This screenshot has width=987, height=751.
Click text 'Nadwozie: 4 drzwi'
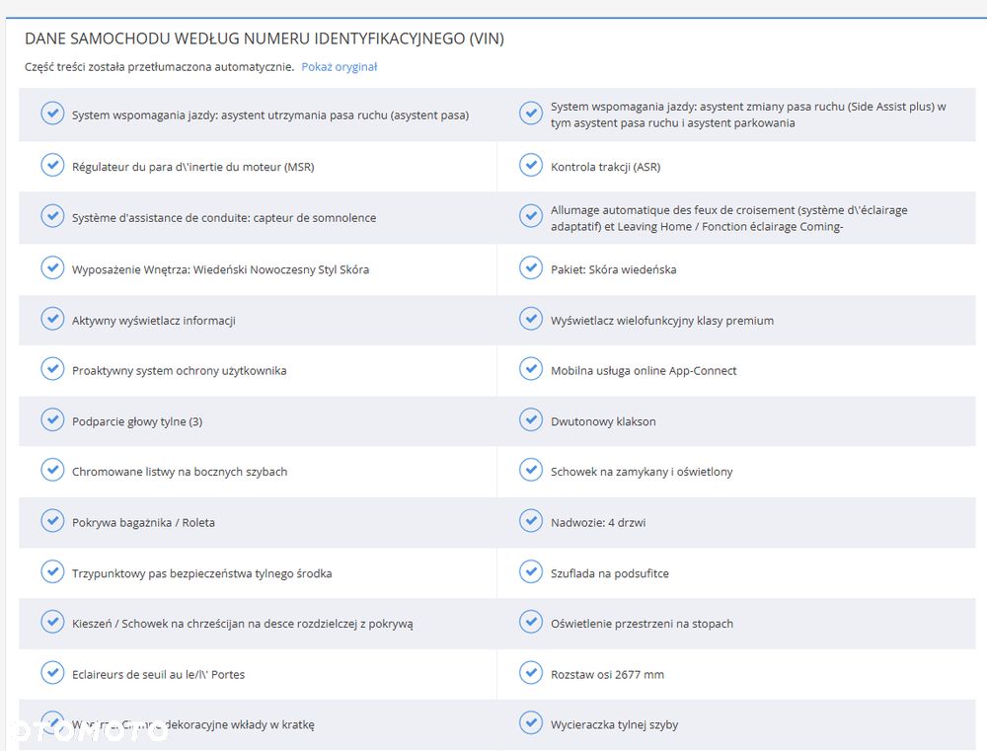pyautogui.click(x=598, y=522)
